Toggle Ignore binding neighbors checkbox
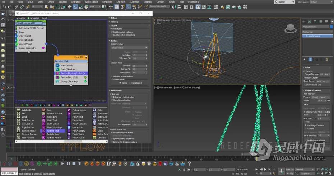 tap(112, 139)
